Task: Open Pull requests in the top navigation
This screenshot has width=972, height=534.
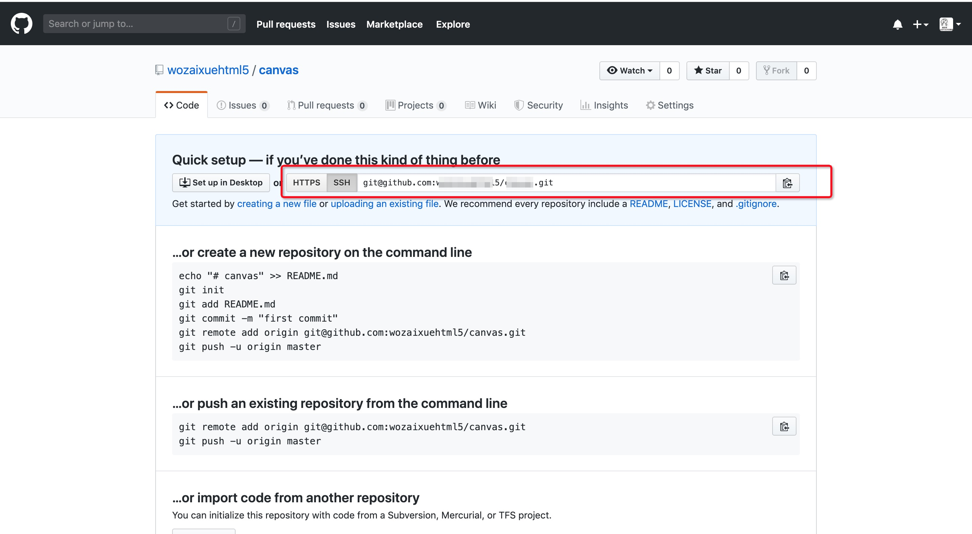Action: click(286, 25)
